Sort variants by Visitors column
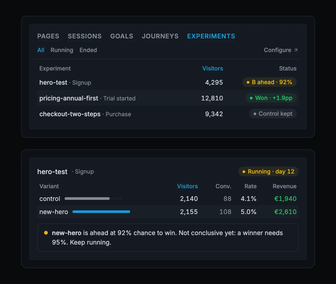Screen dimensions: 336x284 [x=187, y=186]
